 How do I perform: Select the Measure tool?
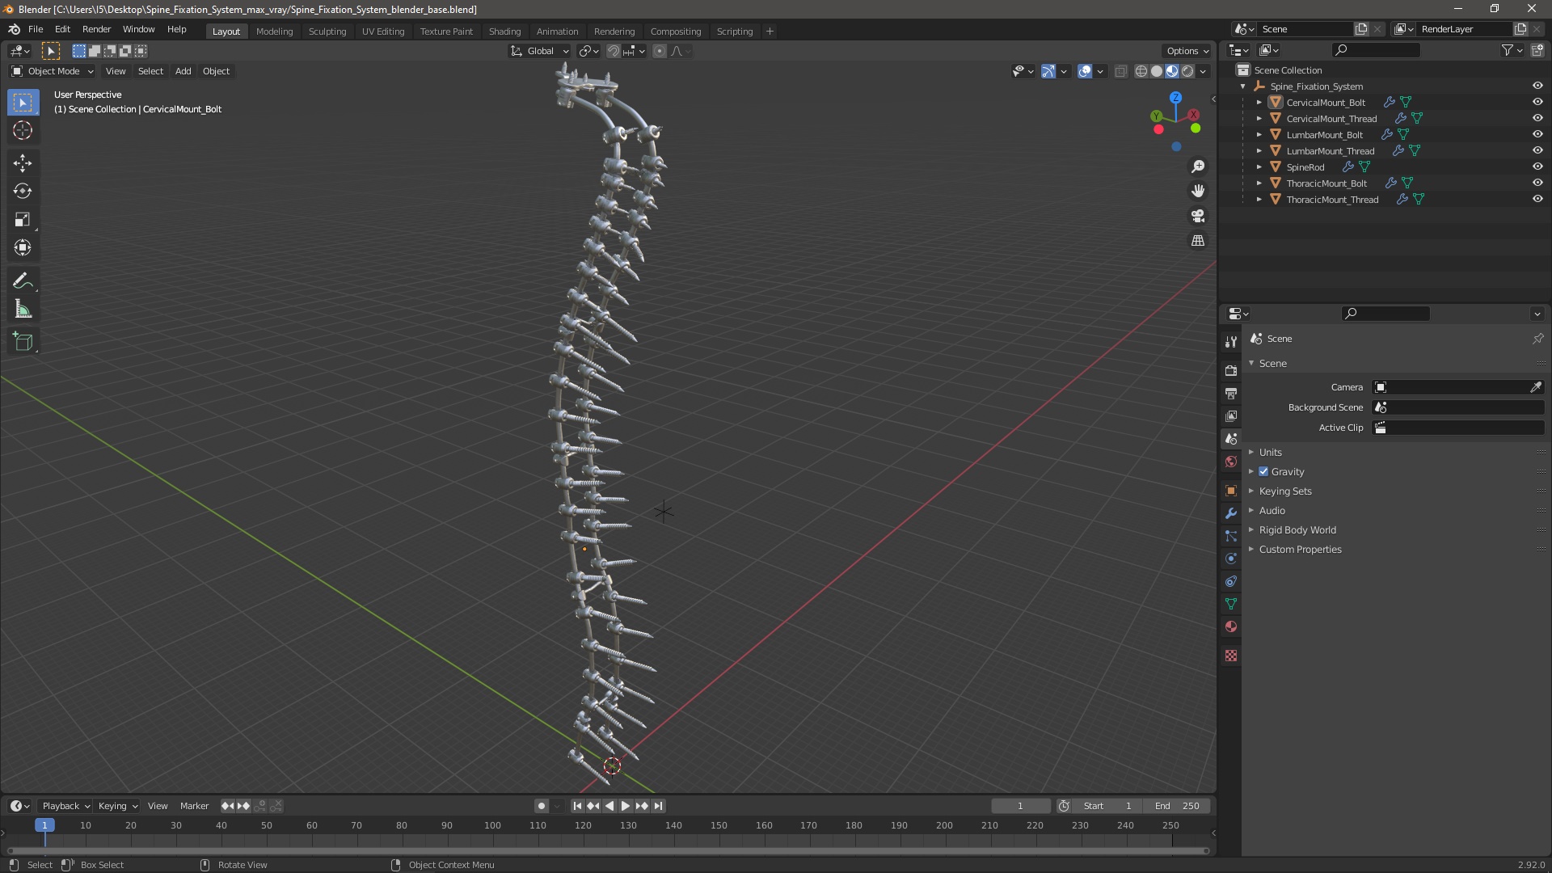pyautogui.click(x=23, y=310)
